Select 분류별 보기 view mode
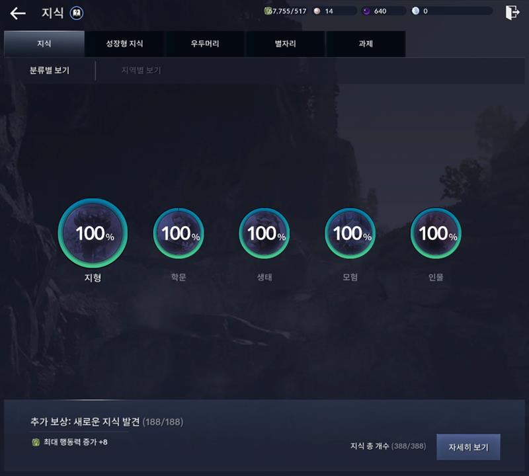Image resolution: width=529 pixels, height=476 pixels. click(x=50, y=71)
